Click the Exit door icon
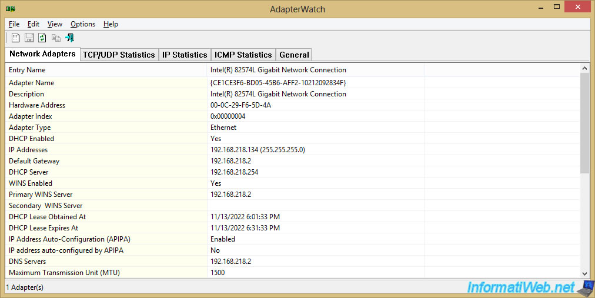Image resolution: width=595 pixels, height=298 pixels. pos(69,38)
